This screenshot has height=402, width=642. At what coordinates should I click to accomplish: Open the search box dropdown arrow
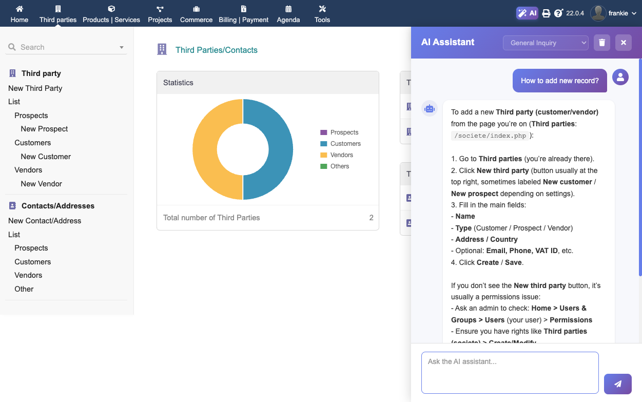[x=122, y=47]
